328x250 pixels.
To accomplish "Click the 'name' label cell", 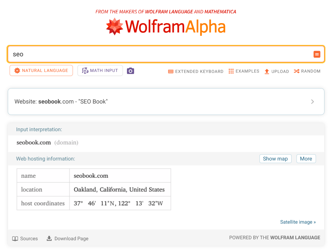I will click(43, 175).
